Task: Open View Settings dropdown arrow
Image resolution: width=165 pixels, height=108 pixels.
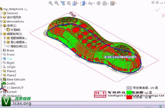Action: point(116,4)
